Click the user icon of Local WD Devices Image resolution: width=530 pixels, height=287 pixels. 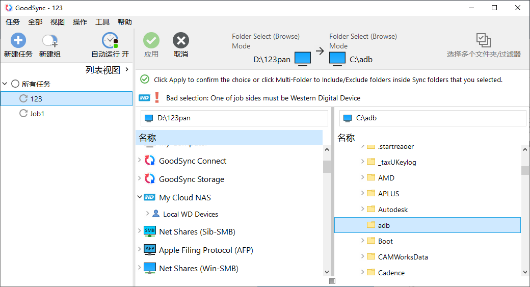pos(156,214)
